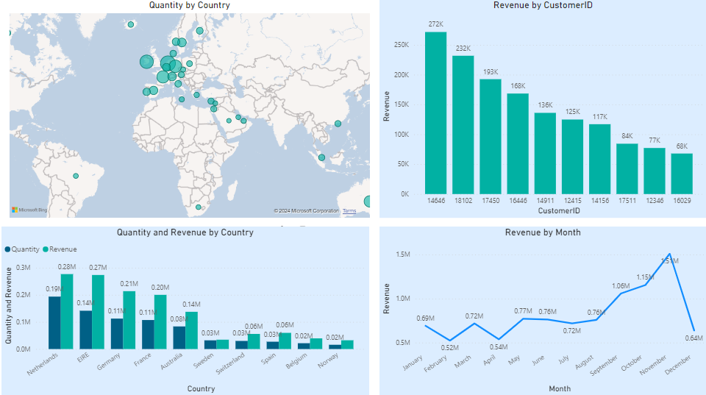Select the Singapore map bubble
This screenshot has width=706, height=395.
(x=321, y=157)
